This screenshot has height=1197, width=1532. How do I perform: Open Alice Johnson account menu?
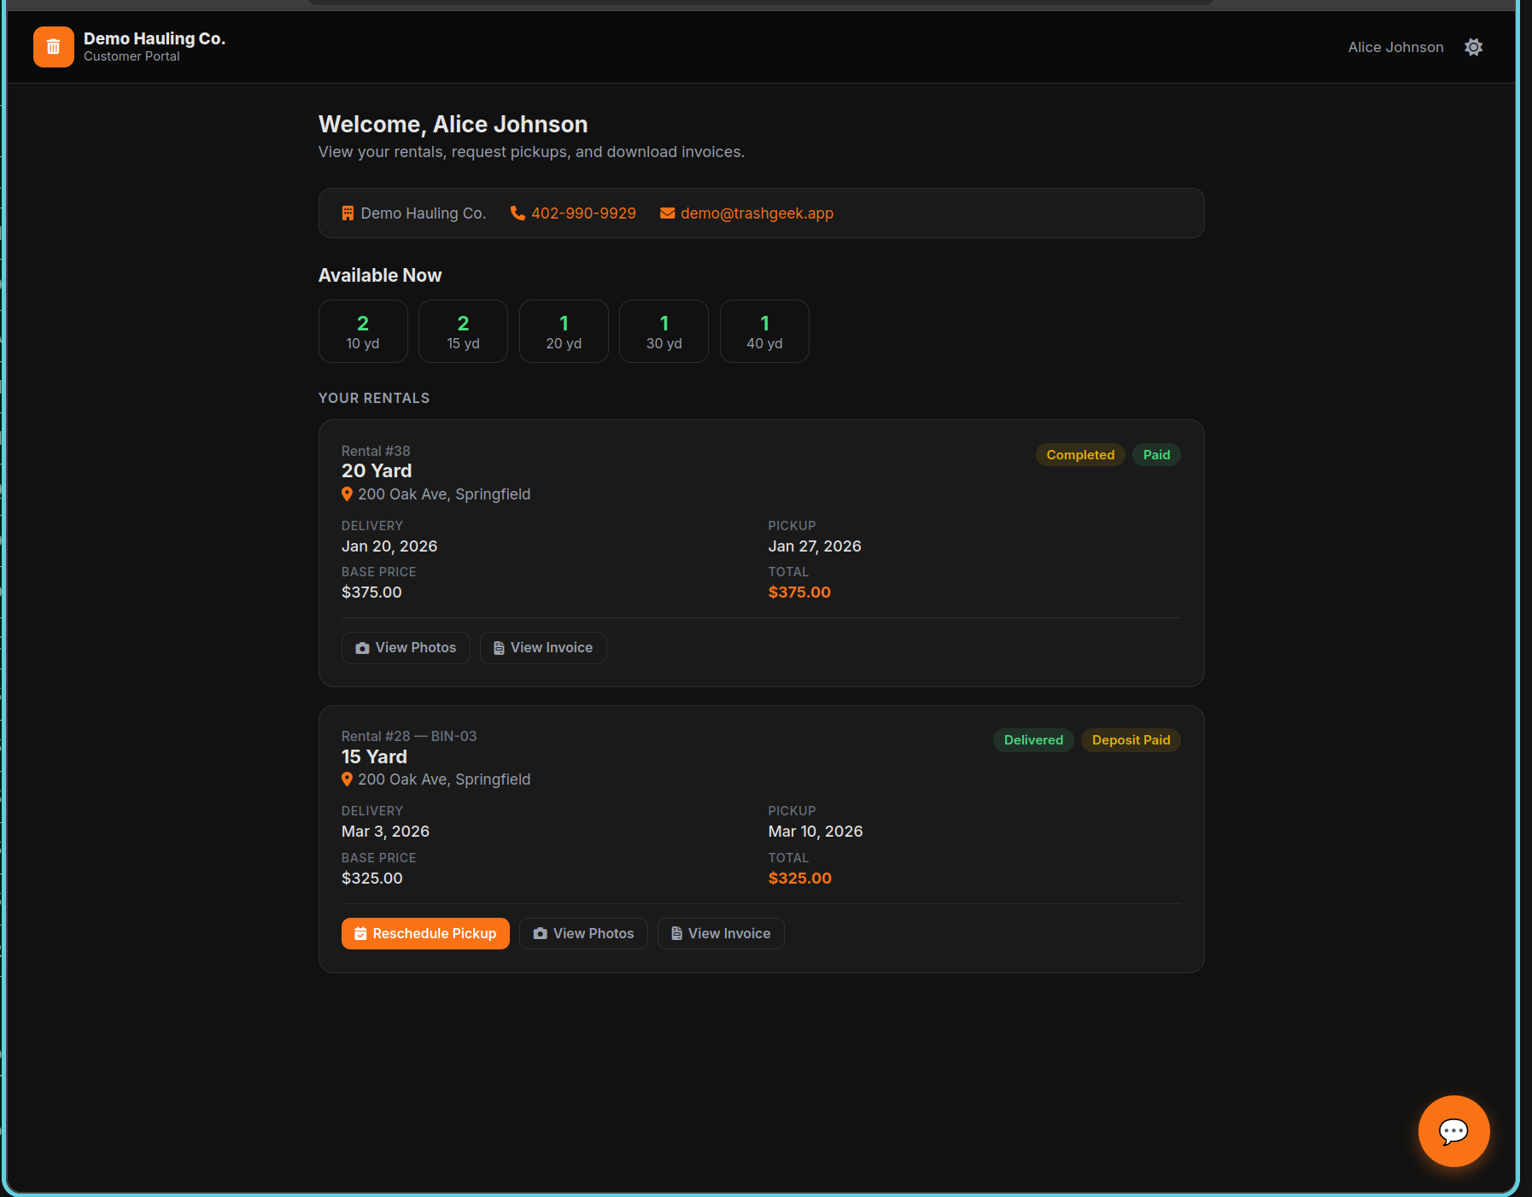point(1395,47)
